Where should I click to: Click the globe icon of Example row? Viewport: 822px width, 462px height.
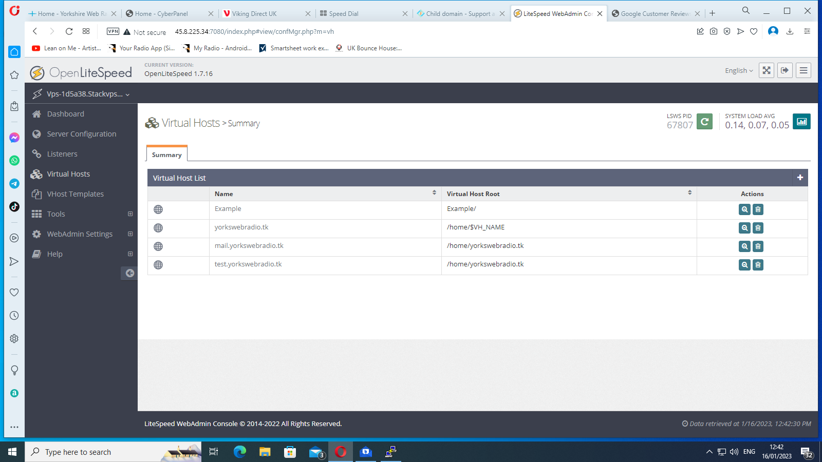(x=158, y=209)
